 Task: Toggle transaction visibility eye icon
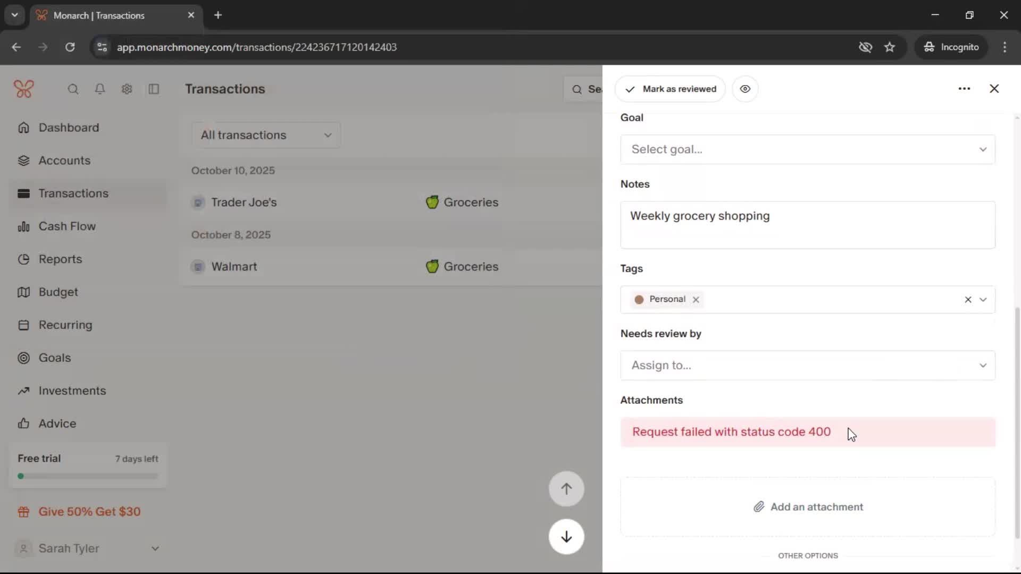click(745, 89)
